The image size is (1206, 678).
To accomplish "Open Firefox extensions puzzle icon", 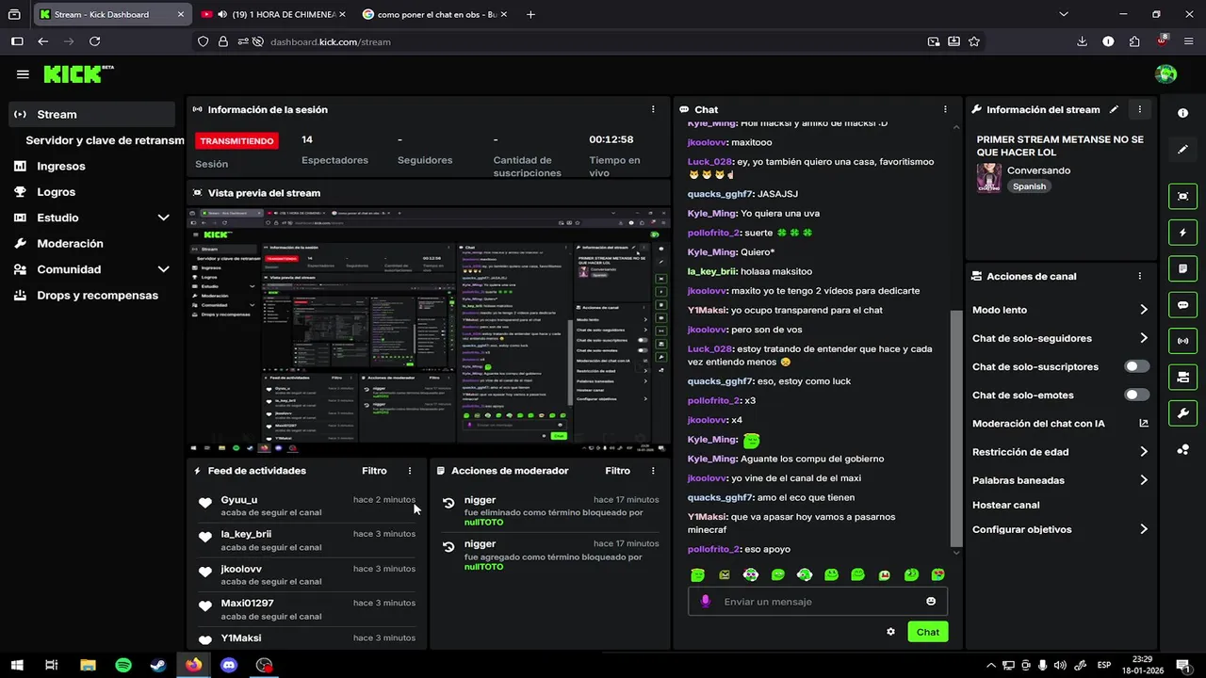I will pos(1134,41).
